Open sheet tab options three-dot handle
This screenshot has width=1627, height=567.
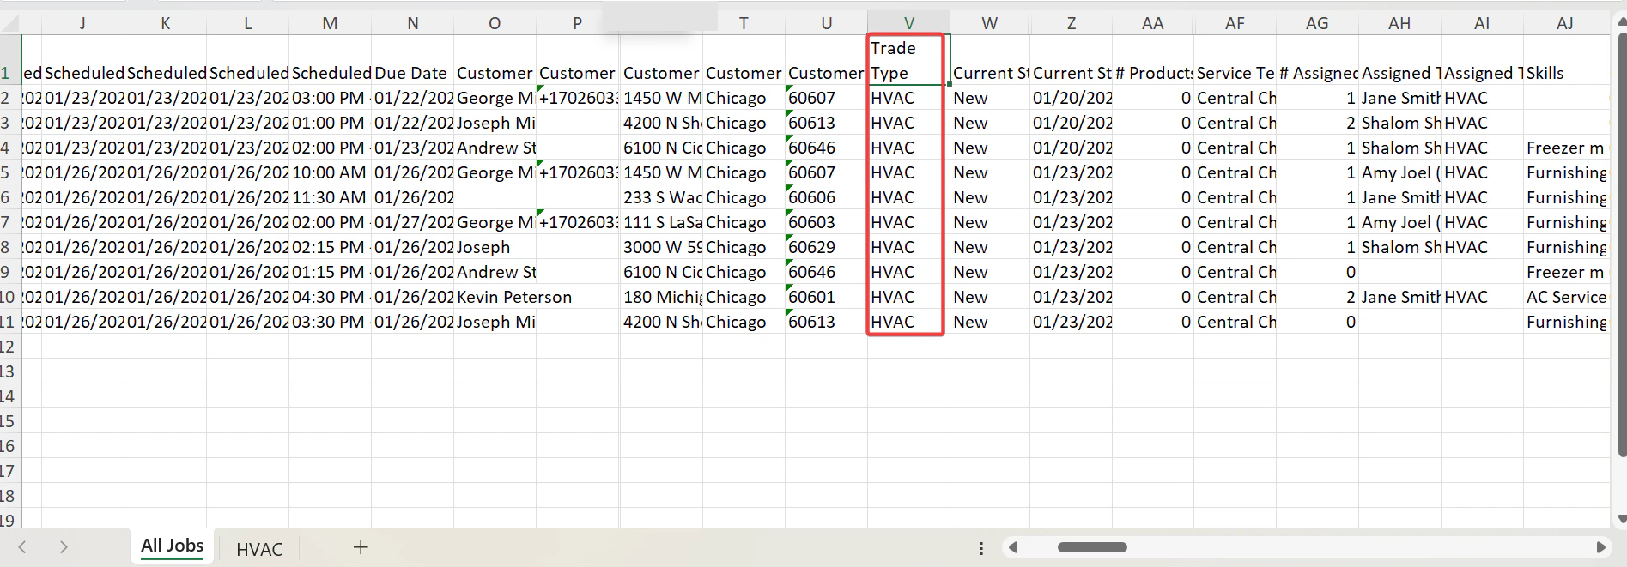[981, 547]
